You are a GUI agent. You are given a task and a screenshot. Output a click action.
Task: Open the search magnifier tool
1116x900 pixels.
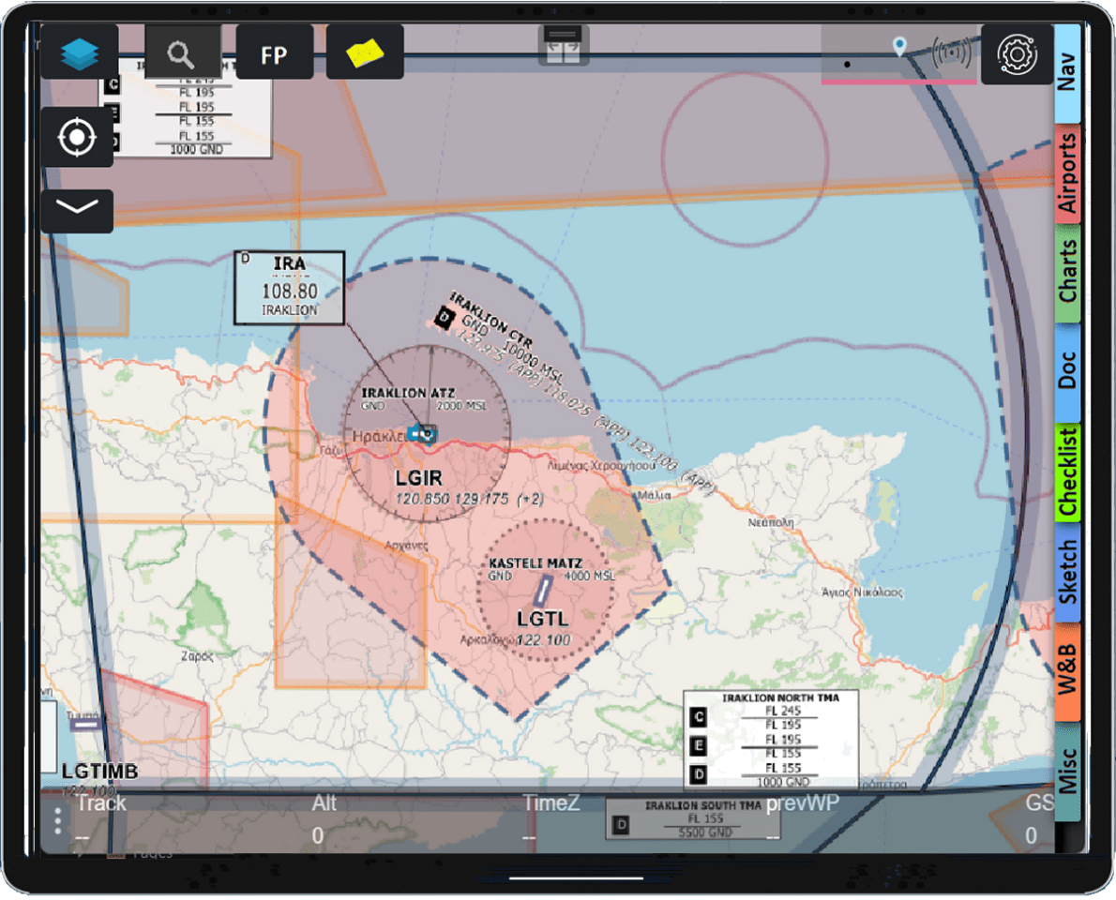(x=182, y=53)
